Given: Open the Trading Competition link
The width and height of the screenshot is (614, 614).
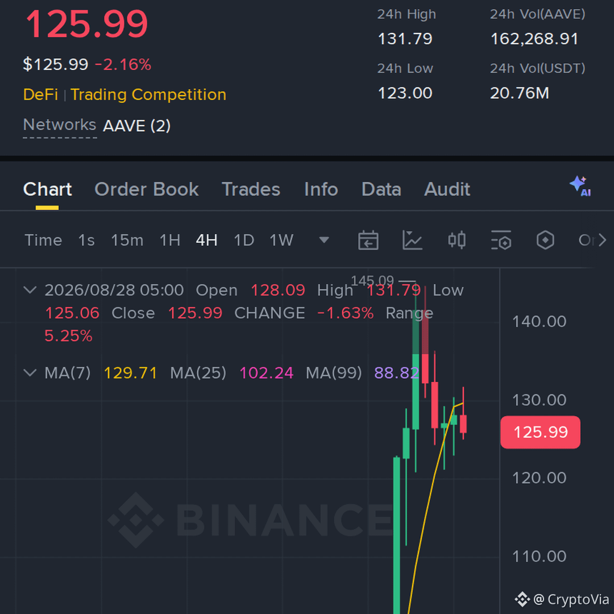Looking at the screenshot, I should click(148, 95).
